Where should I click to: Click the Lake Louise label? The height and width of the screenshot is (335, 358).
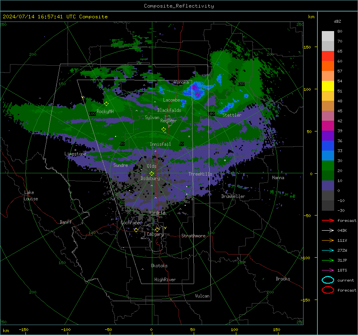(x=31, y=196)
